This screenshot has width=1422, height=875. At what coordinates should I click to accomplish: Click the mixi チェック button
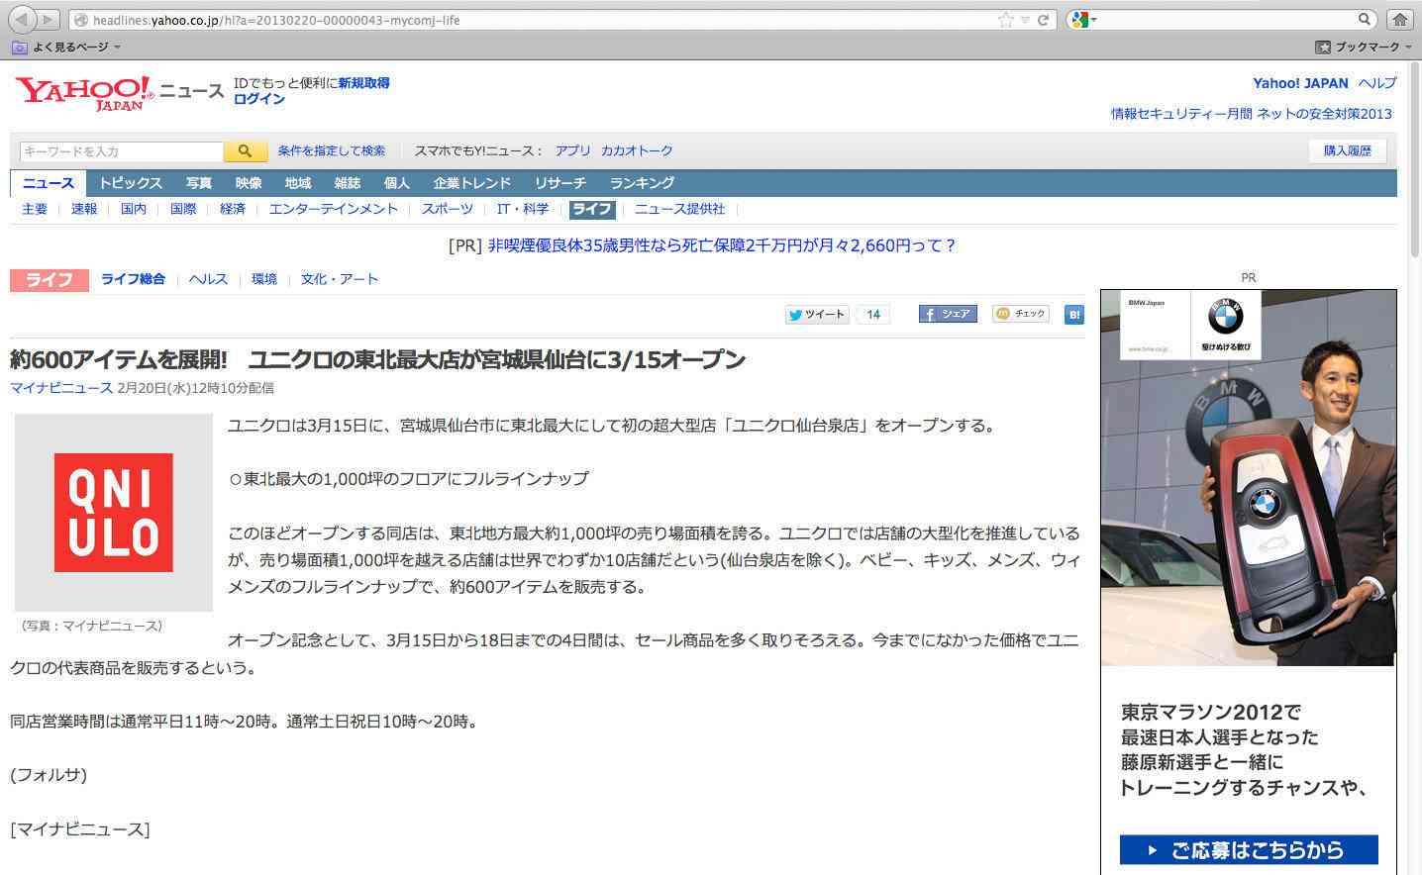[x=1021, y=314]
